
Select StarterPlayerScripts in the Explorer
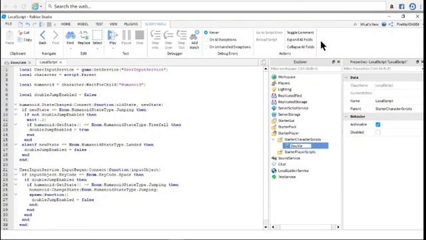tap(300, 152)
